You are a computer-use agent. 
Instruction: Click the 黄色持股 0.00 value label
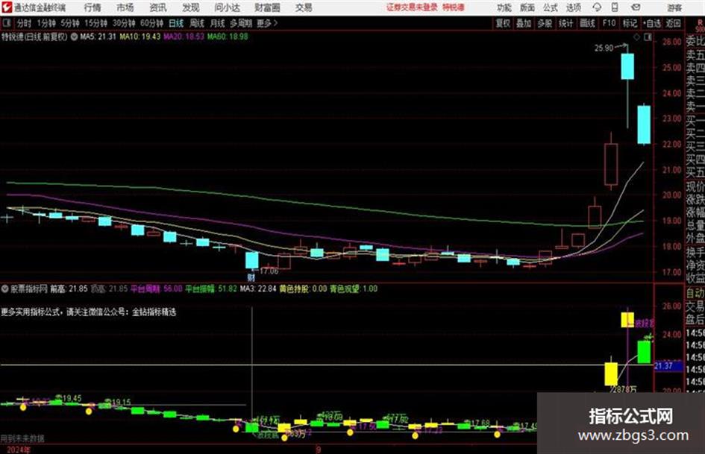tap(303, 289)
